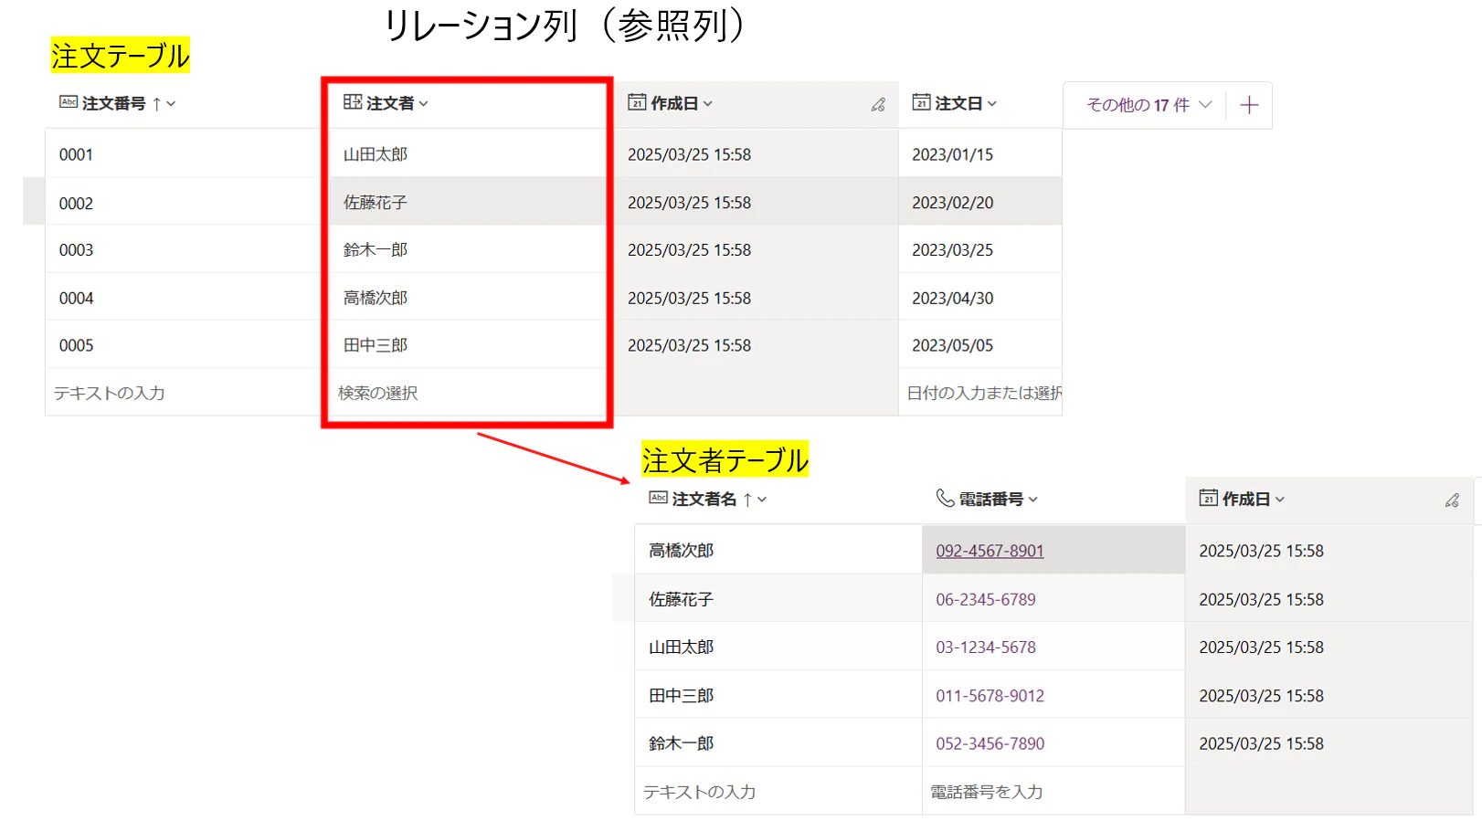
Task: Select order date 2023/02/20 cell
Action: tap(980, 203)
